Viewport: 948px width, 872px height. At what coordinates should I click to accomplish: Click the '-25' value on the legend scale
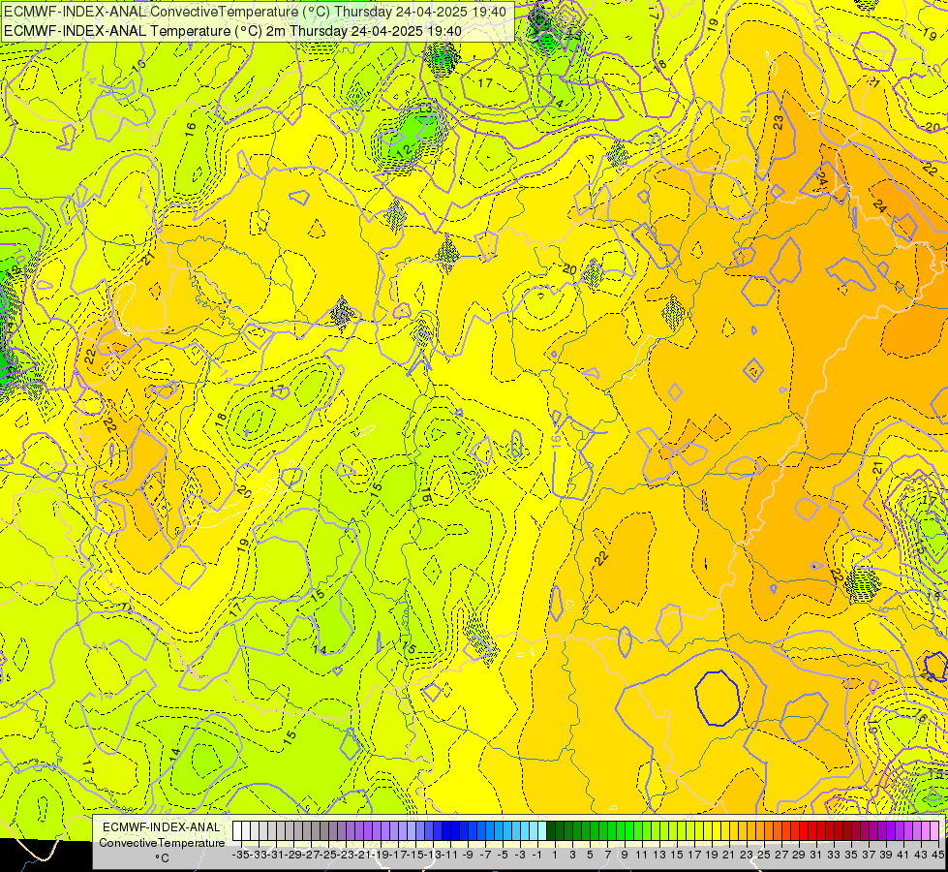point(327,855)
